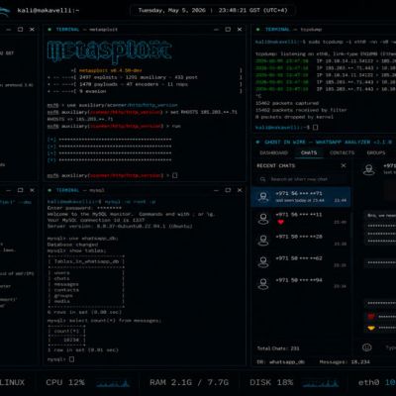Click the mysql> prompt cursor at bottom
The height and width of the screenshot is (396, 396).
point(71,359)
